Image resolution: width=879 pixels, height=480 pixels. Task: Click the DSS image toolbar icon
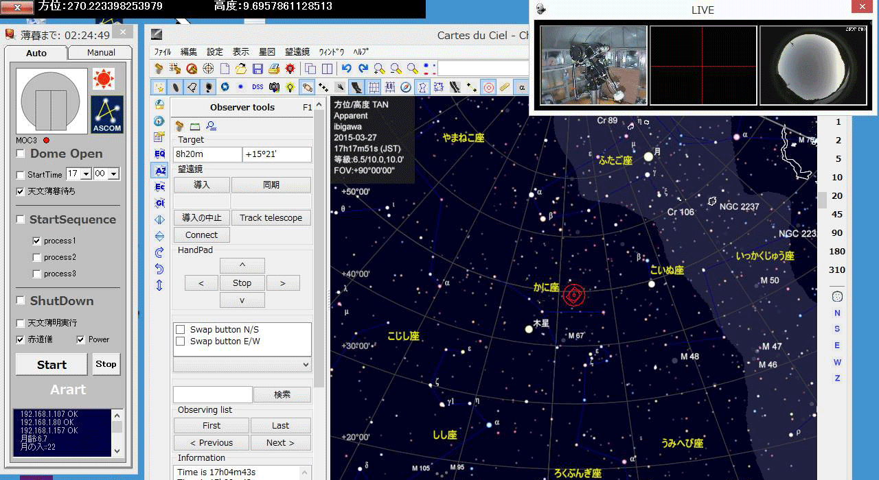click(258, 87)
